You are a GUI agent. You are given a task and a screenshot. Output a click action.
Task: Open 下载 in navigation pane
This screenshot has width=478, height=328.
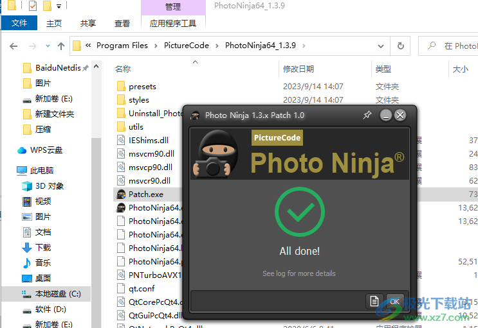tap(42, 247)
